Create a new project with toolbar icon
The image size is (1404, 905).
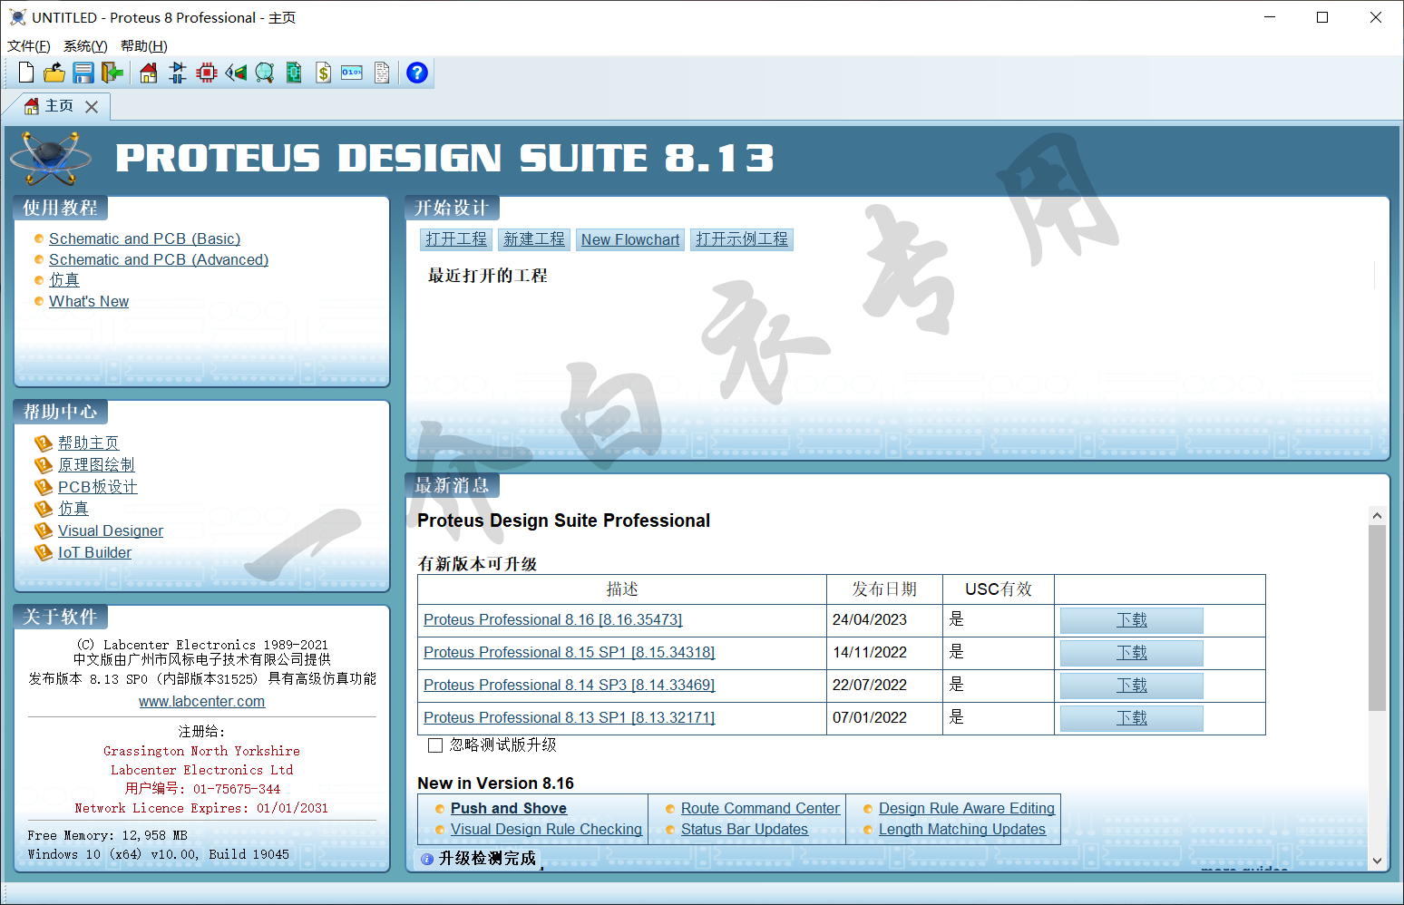pyautogui.click(x=26, y=73)
